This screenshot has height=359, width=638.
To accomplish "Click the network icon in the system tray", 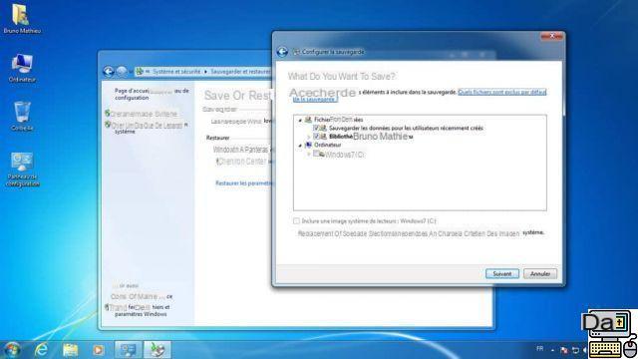I will [x=575, y=350].
